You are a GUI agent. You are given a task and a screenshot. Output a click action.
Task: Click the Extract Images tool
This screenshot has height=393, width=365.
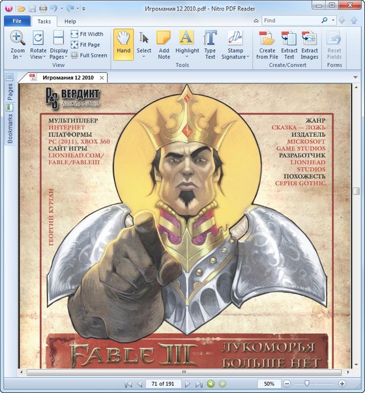pos(310,45)
